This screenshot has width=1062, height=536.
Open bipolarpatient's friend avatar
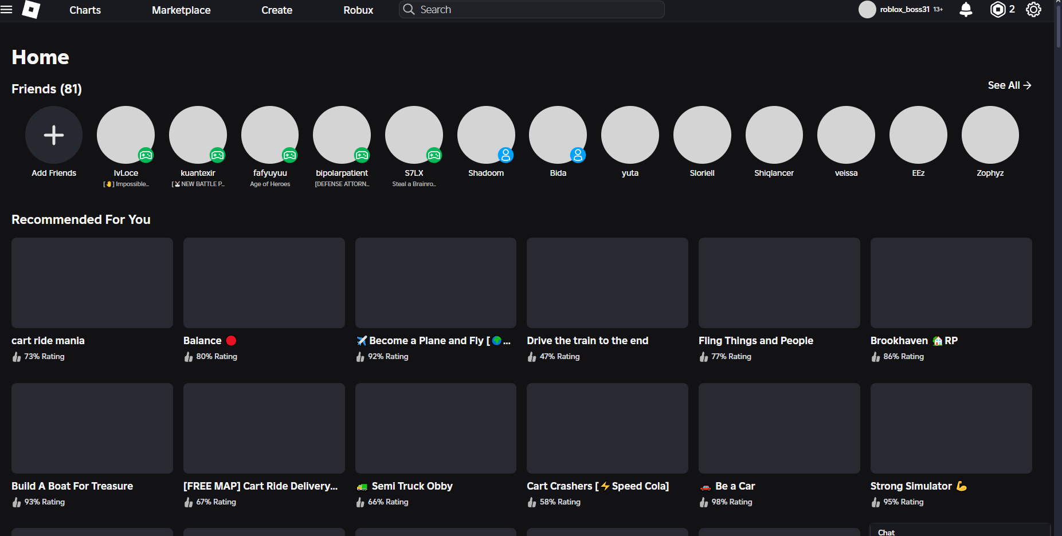[x=342, y=135]
